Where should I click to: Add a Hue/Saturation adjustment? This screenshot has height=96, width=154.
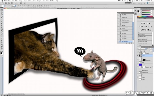pos(142,27)
